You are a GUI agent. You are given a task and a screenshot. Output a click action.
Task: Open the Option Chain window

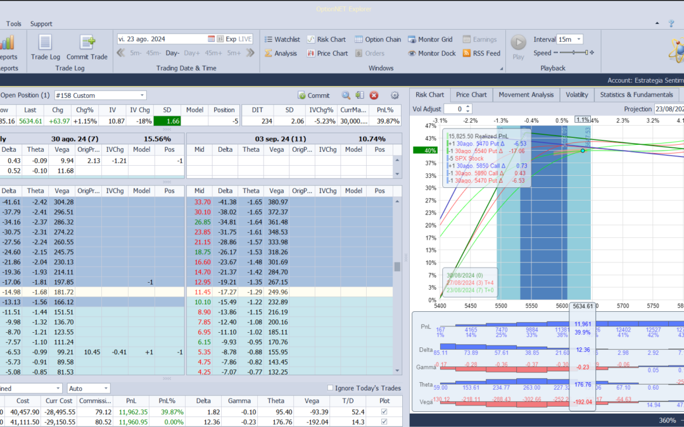click(377, 39)
